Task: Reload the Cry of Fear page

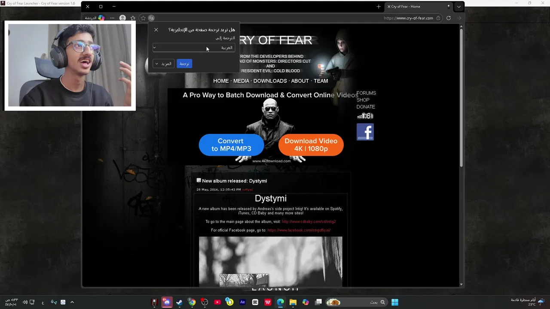Action: point(449,18)
